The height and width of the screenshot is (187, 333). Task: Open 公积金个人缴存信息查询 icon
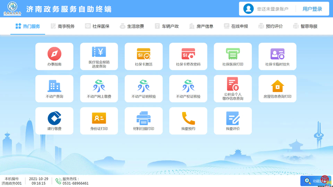[233, 84]
